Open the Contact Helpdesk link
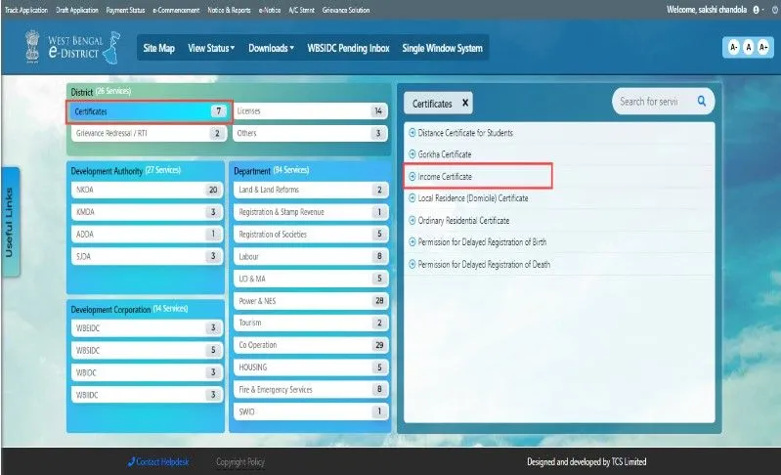Image resolution: width=781 pixels, height=475 pixels. pyautogui.click(x=162, y=462)
